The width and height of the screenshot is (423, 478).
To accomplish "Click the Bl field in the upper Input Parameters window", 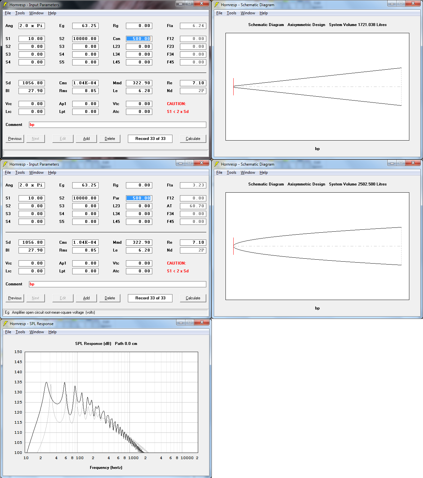I will [x=32, y=91].
